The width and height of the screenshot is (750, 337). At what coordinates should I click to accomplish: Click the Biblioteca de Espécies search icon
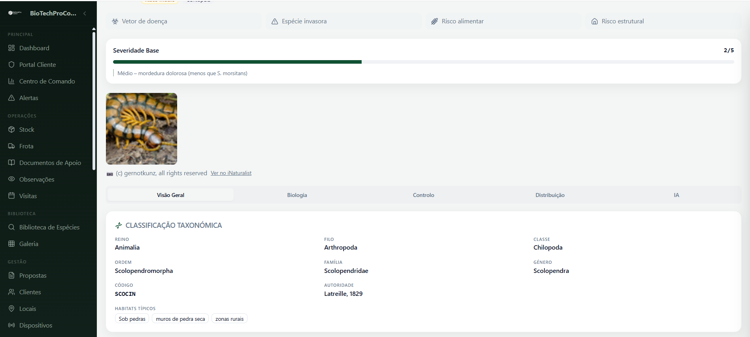[11, 227]
